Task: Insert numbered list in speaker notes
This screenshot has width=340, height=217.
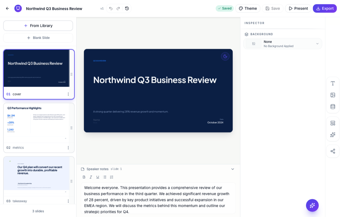Action: 112,177
